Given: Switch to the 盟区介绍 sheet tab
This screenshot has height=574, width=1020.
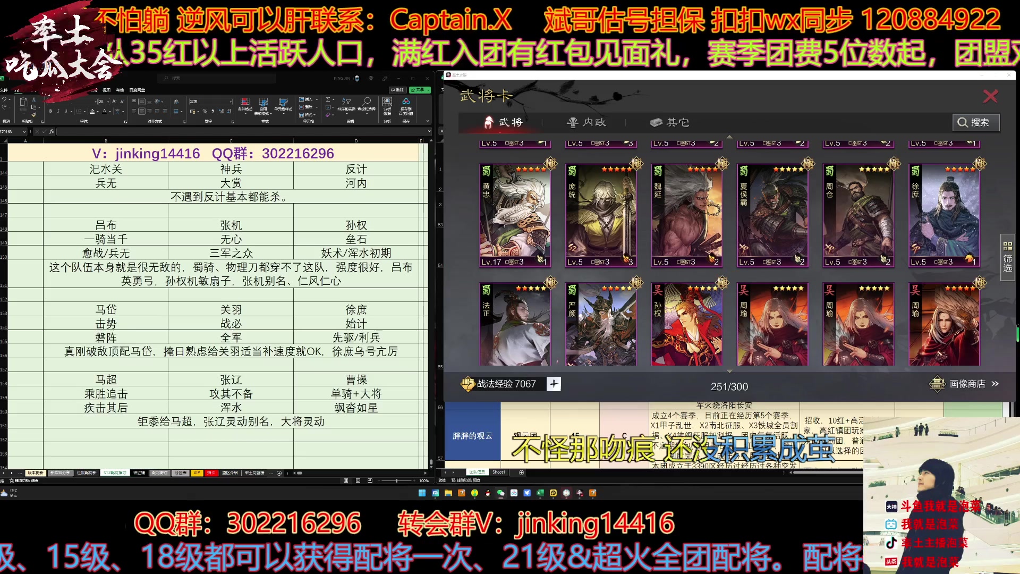Looking at the screenshot, I should tap(229, 472).
